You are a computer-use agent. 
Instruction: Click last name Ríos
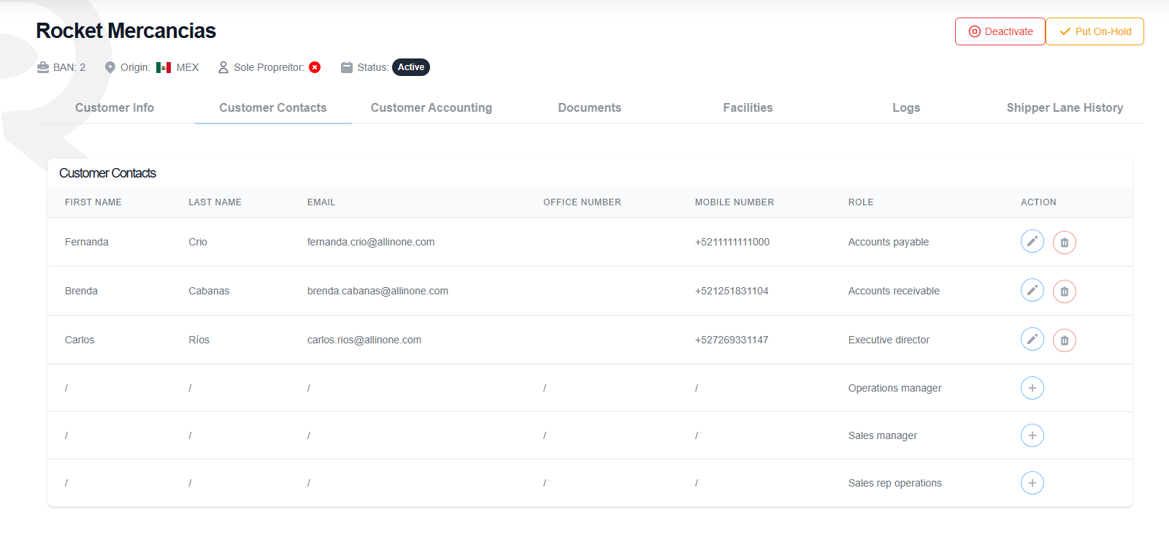[x=199, y=340]
